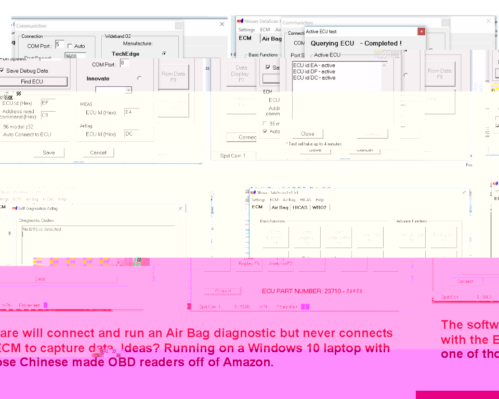Click Rom Data F9 button in left window

click(173, 77)
